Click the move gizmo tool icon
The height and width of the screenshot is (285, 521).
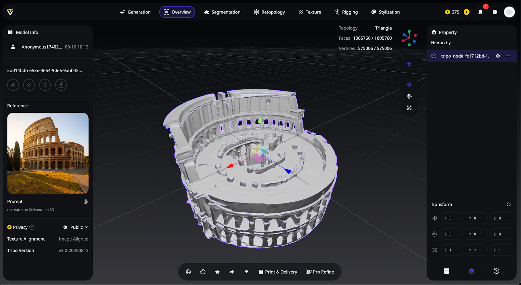[409, 85]
